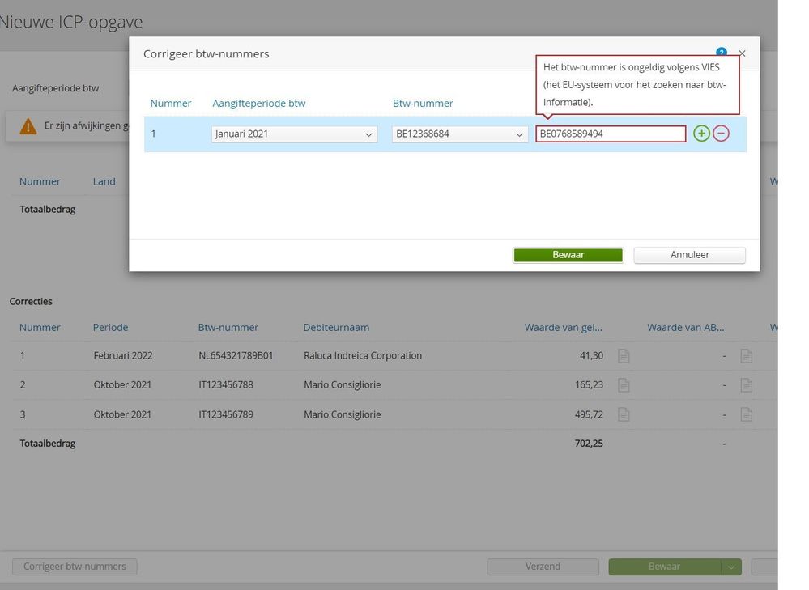Viewport: 809px width, 590px height.
Task: Click the green plus add-row icon
Action: click(x=701, y=134)
